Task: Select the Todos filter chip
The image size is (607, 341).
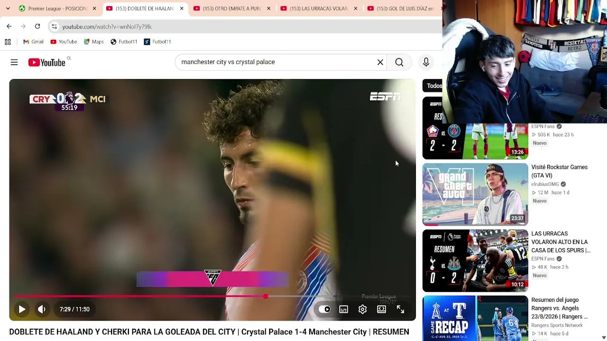Action: [x=433, y=86]
